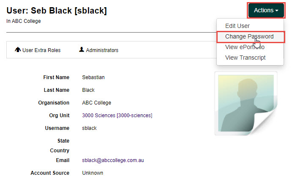Click the sblack@abccollege.com.au email link

tap(113, 160)
